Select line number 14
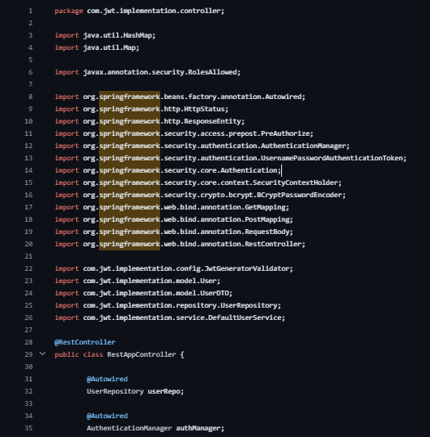The width and height of the screenshot is (430, 437). (x=29, y=170)
